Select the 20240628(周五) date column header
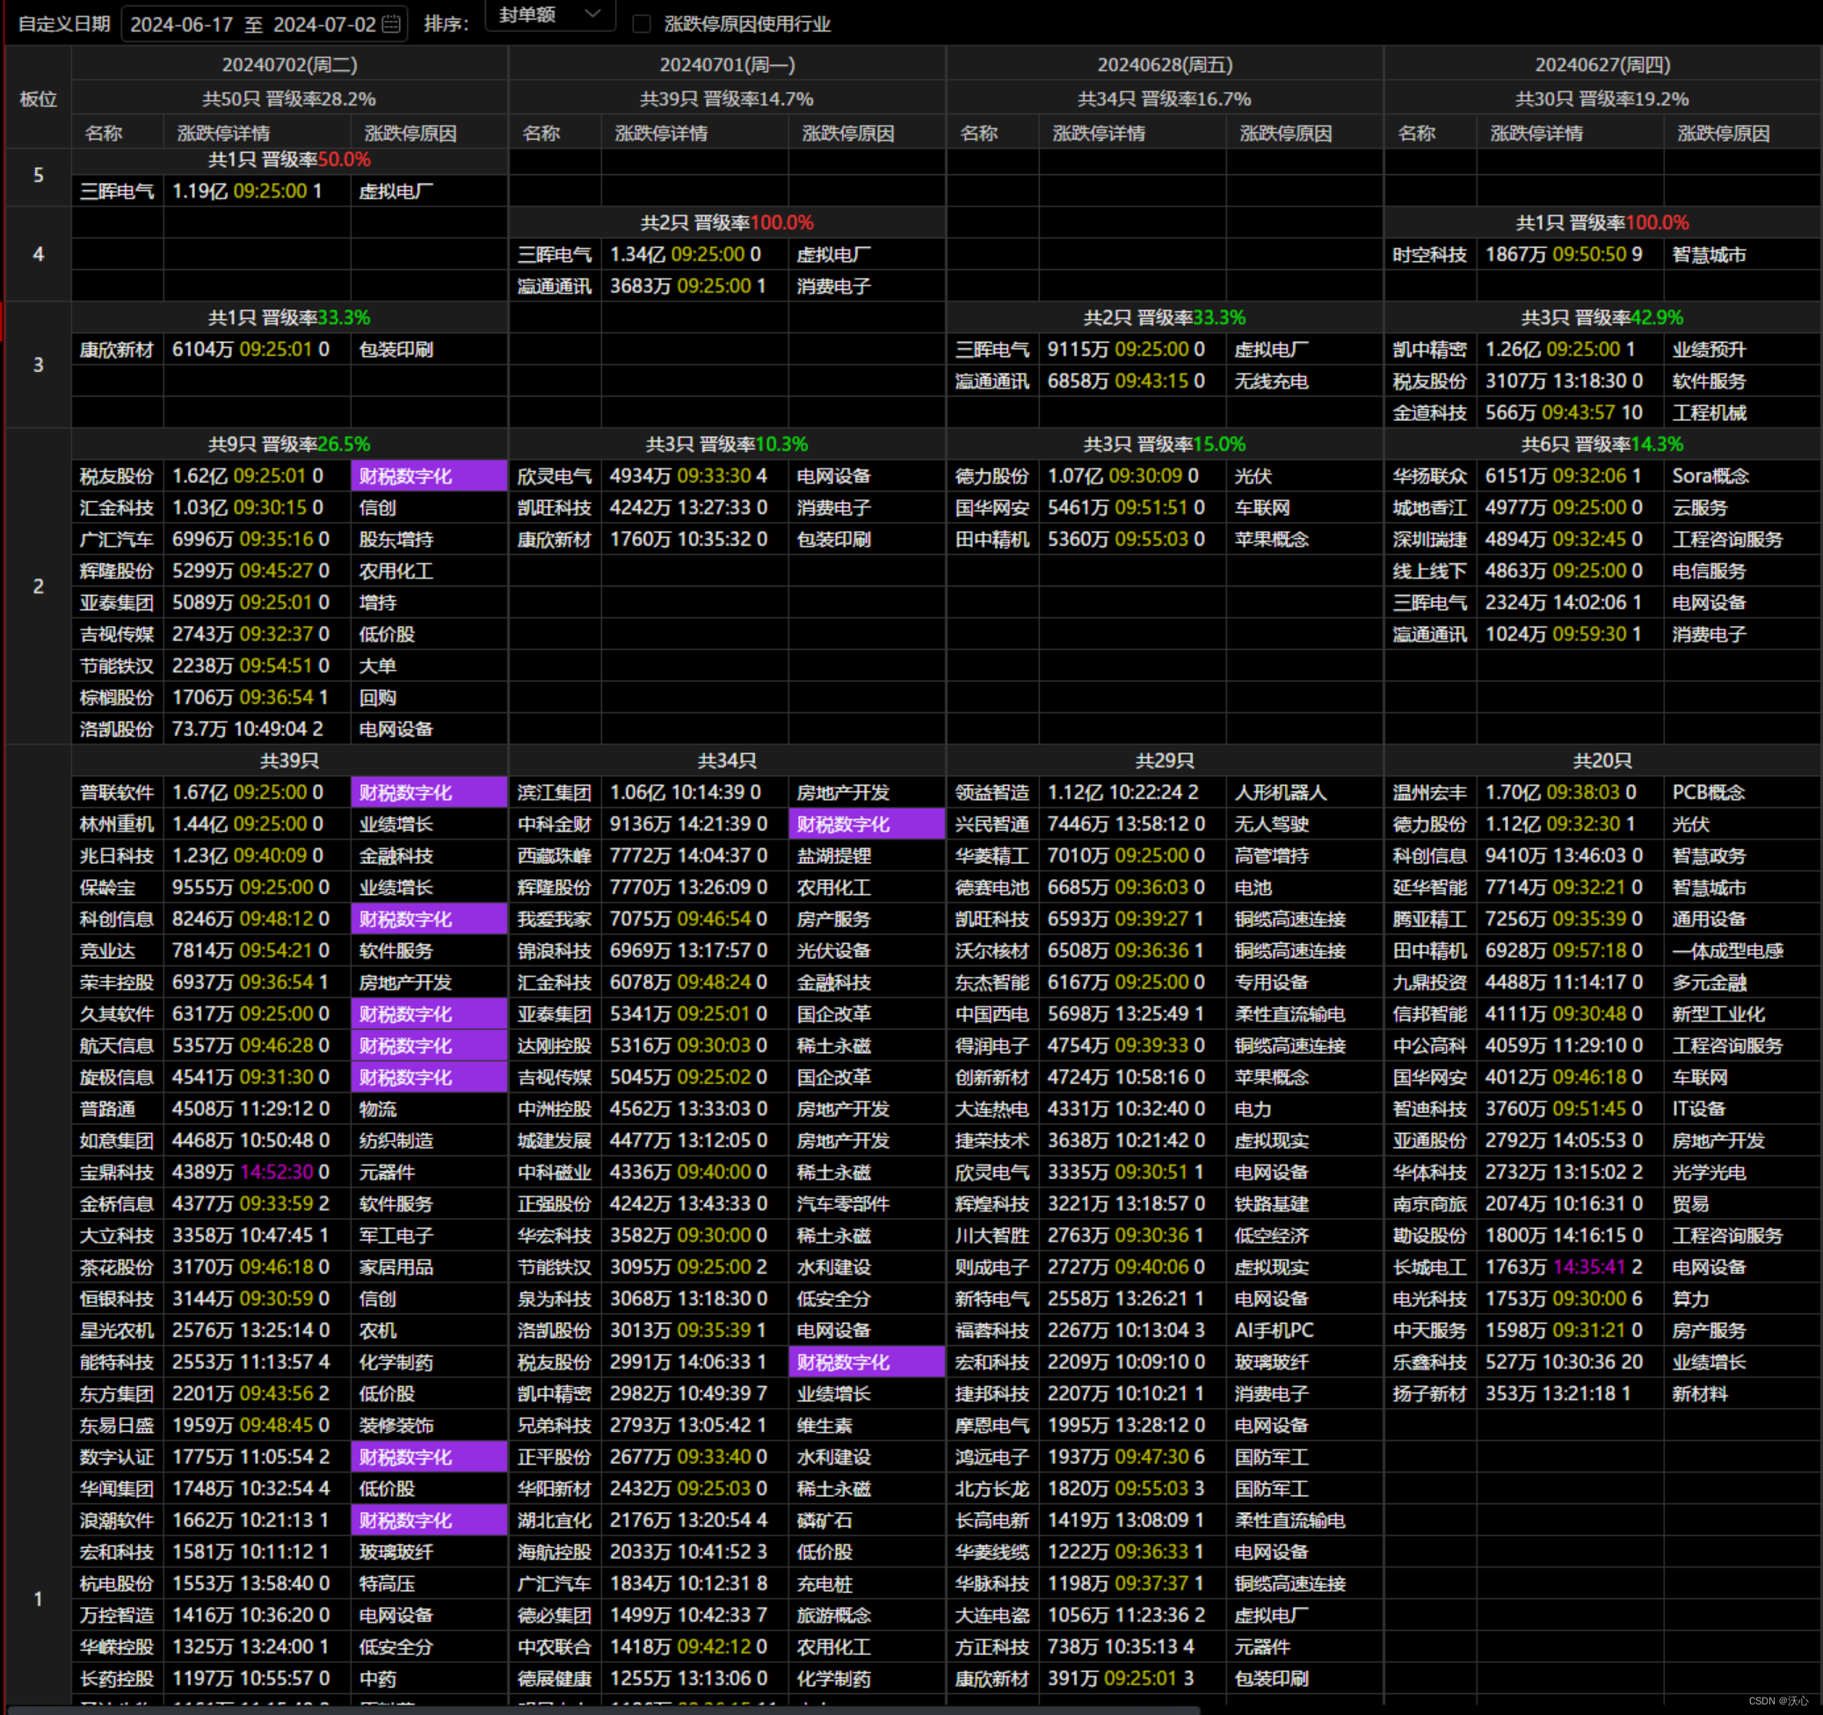The height and width of the screenshot is (1715, 1823). [x=1165, y=65]
